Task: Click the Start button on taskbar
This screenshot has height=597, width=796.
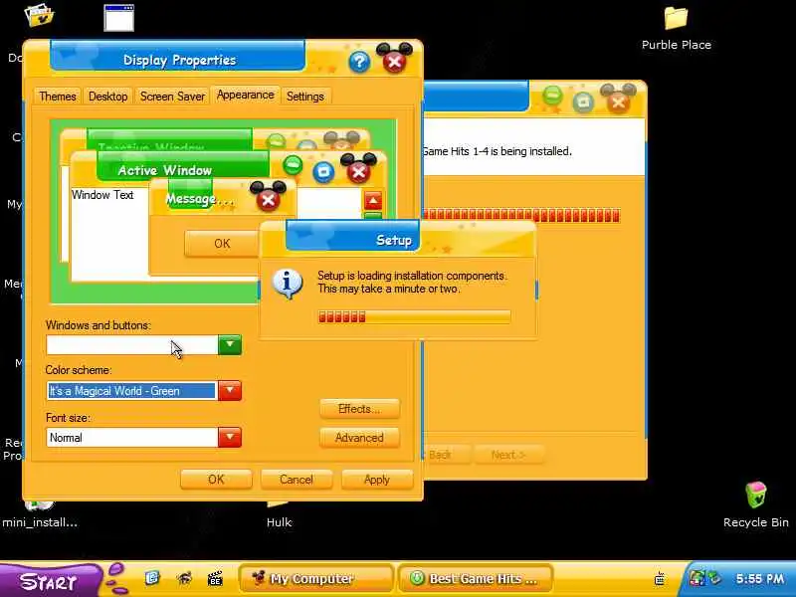Action: [49, 580]
